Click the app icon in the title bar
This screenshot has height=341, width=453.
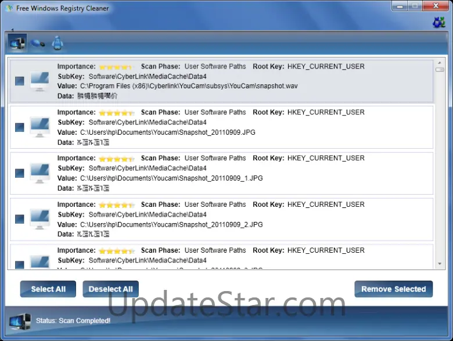tap(9, 8)
